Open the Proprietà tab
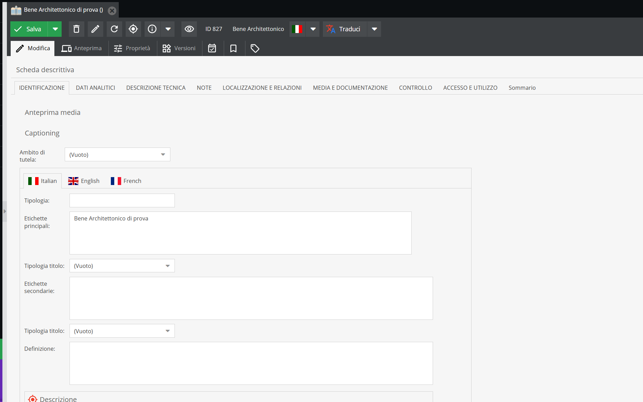The height and width of the screenshot is (402, 643). pyautogui.click(x=132, y=48)
